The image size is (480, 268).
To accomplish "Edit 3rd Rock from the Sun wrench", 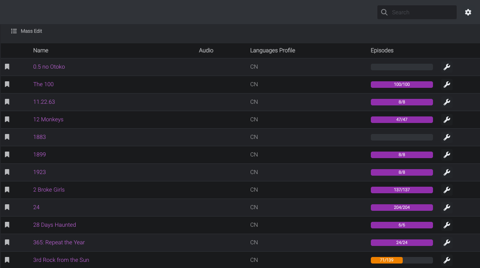I will (446, 260).
